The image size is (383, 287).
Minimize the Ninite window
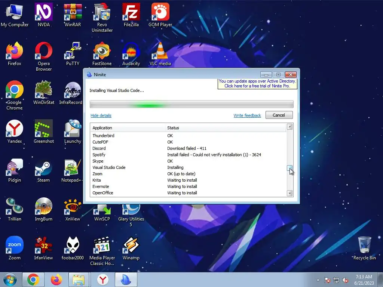coord(266,74)
